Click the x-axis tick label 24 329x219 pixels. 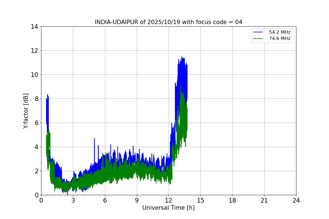(296, 200)
